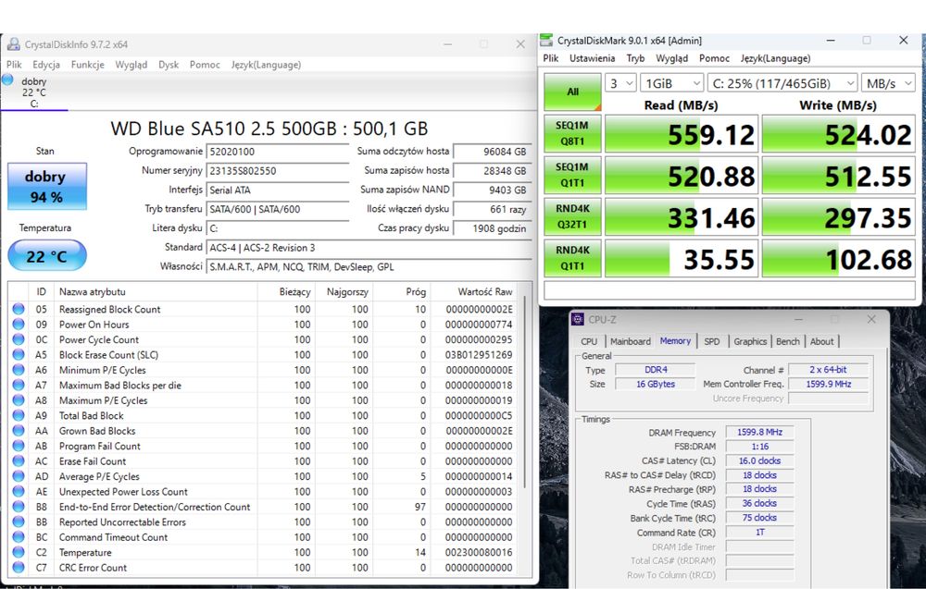Open Pomoc menu in CrystalDiskMark
Image resolution: width=926 pixels, height=589 pixels.
pyautogui.click(x=714, y=57)
